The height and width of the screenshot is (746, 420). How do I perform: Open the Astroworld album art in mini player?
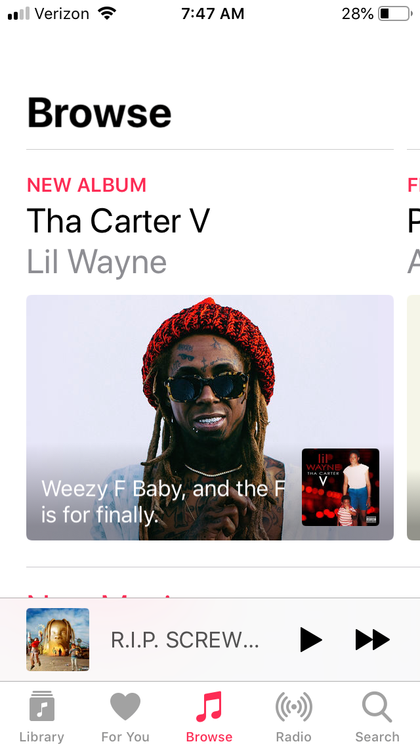58,640
